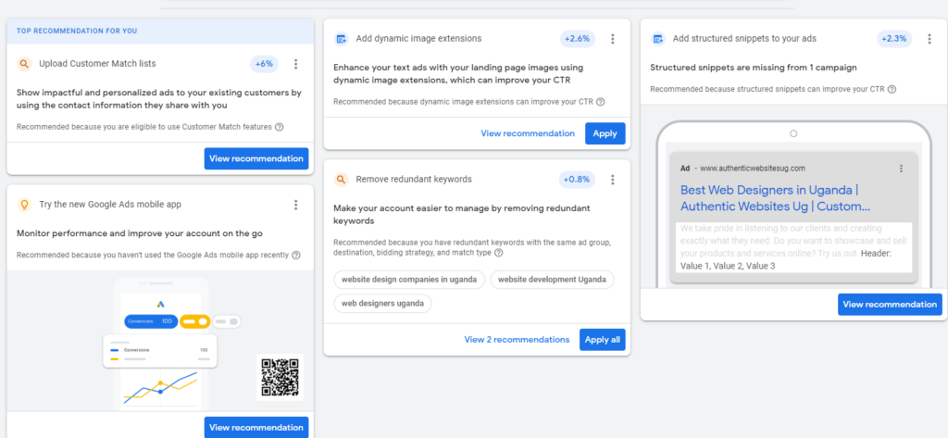Screen dimensions: 948x438
Task: Open overflow menu for Remove redundant keywords
Action: coord(612,180)
